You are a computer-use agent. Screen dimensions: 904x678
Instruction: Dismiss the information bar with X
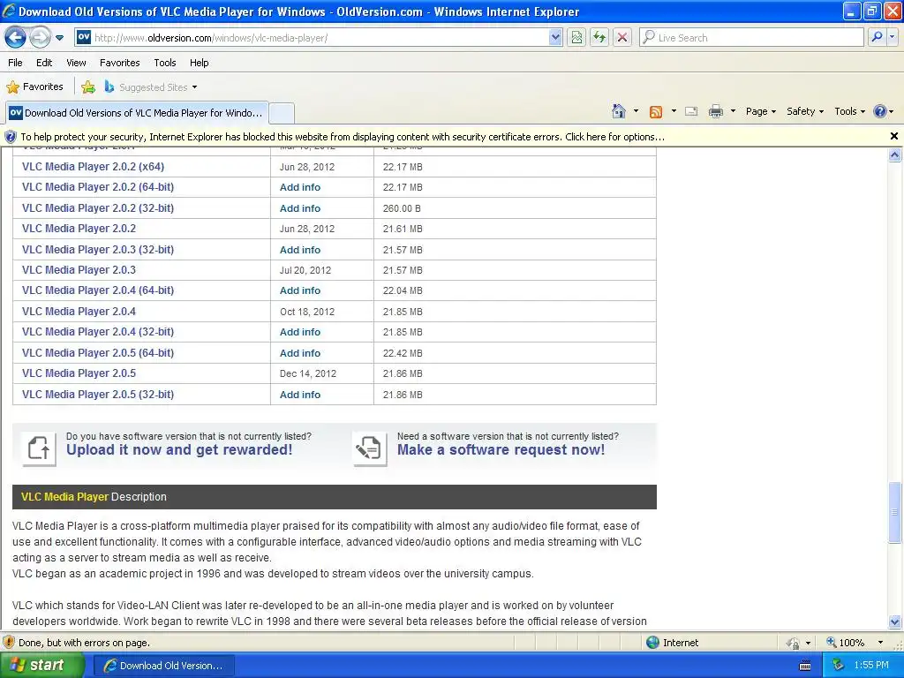coord(894,136)
